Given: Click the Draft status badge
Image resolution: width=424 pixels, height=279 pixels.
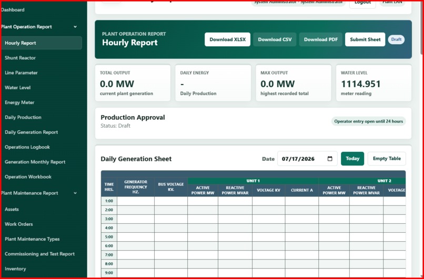Looking at the screenshot, I should [396, 39].
